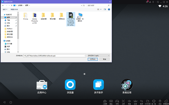
Task: Toggle fullscreen (全屏) in emulator toolbar
Action: pos(123,102)
